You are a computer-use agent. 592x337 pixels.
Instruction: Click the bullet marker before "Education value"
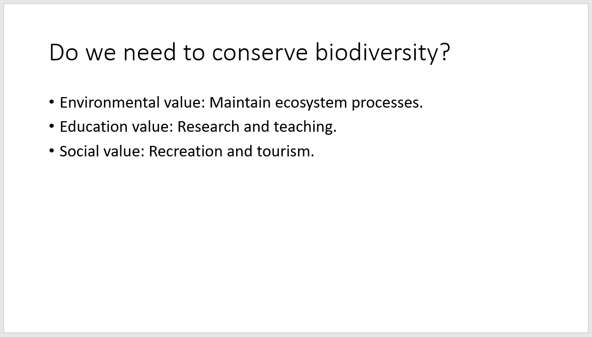click(52, 126)
